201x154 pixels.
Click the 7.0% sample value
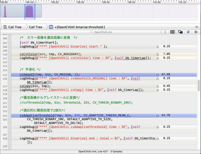click(x=166, y=54)
